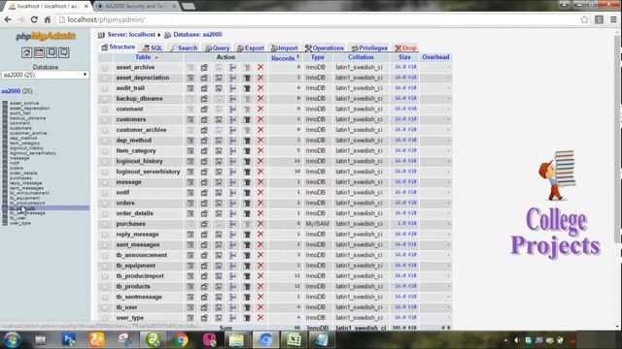Image resolution: width=622 pixels, height=349 pixels.
Task: Check the comment row checkbox
Action: [105, 110]
